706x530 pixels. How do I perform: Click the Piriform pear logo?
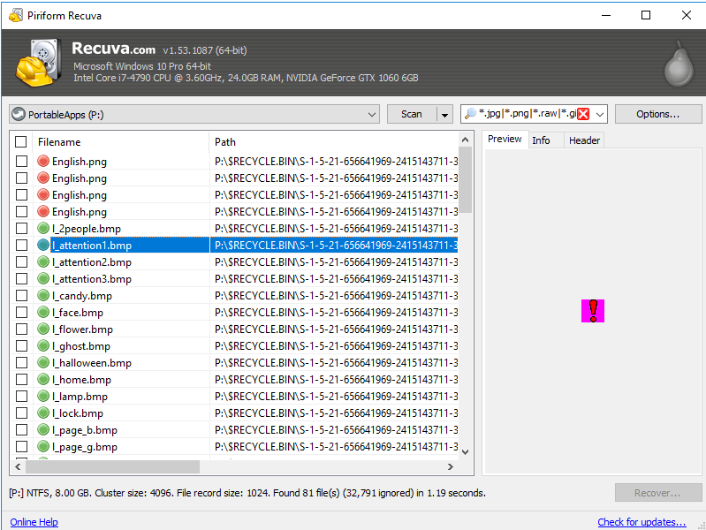pyautogui.click(x=677, y=62)
